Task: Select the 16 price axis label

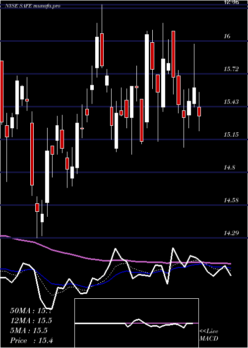Action: (227, 36)
